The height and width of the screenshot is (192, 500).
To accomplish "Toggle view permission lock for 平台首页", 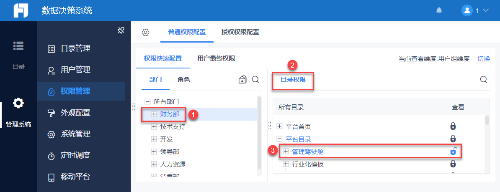I will point(453,126).
